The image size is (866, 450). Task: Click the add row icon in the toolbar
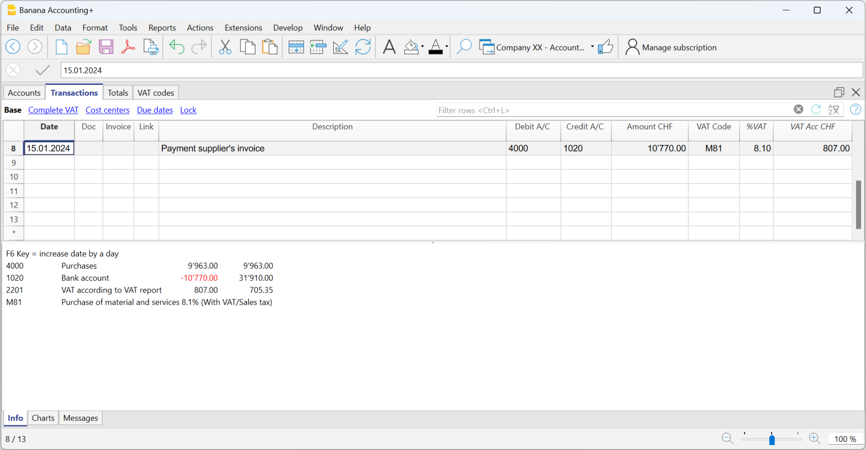296,46
